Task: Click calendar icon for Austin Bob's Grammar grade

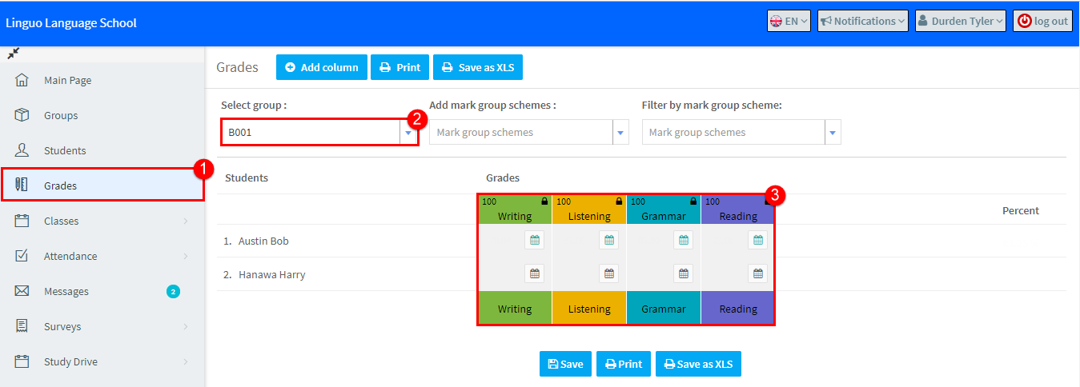Action: coord(683,240)
